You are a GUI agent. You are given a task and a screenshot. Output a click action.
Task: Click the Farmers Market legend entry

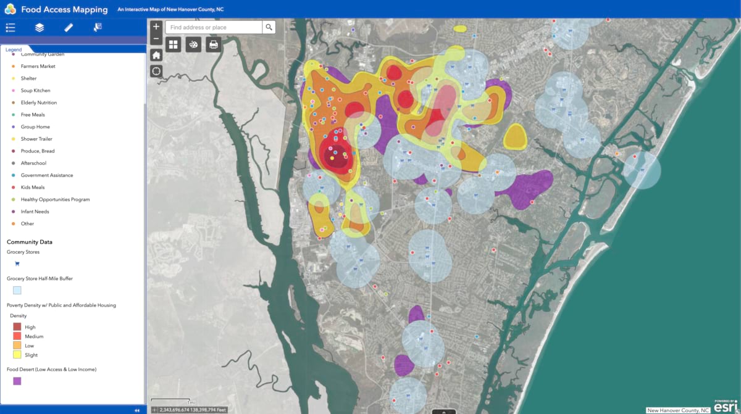(x=38, y=66)
